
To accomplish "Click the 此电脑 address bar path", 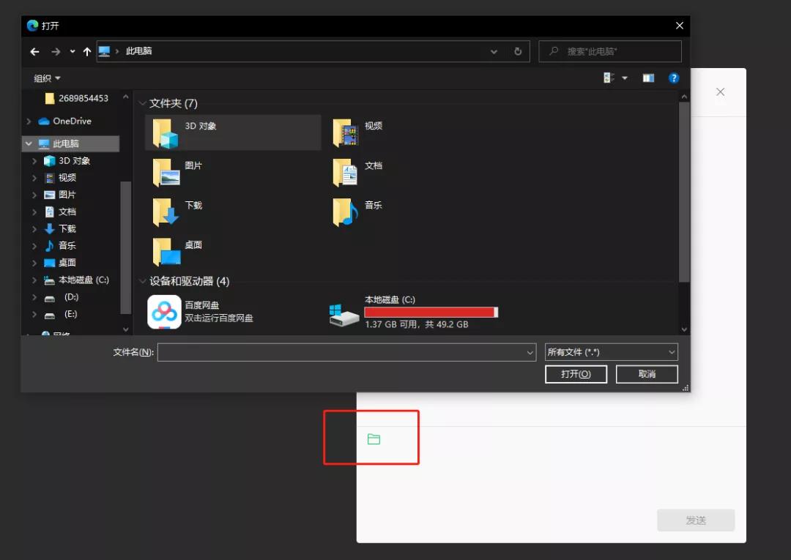I will coord(138,51).
